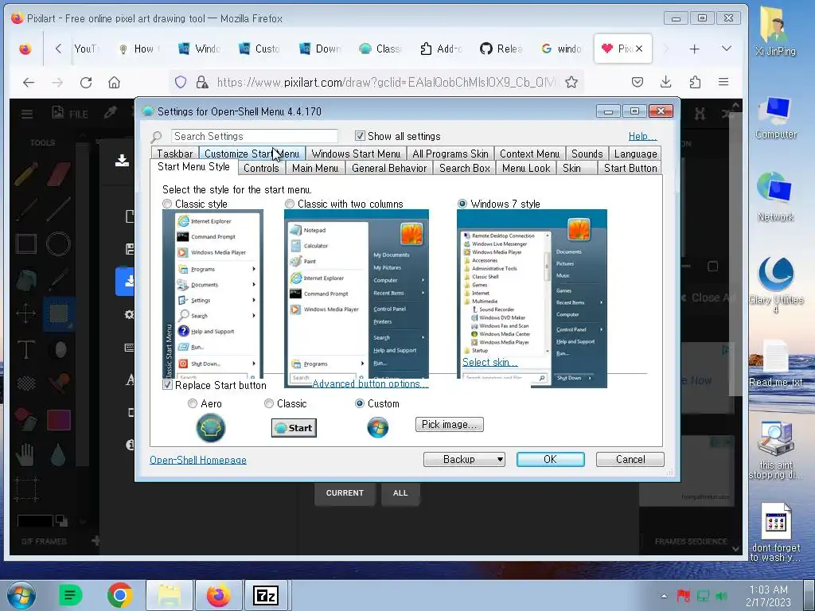Select Windows 7 style option
This screenshot has height=611, width=815.
coord(462,204)
